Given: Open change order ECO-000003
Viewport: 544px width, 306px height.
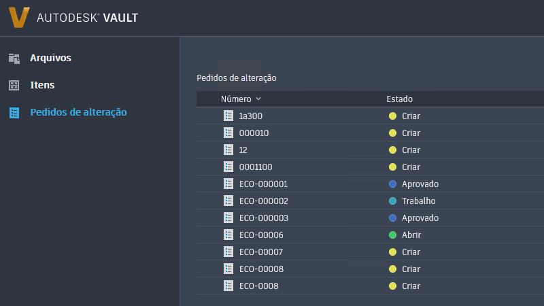Looking at the screenshot, I should coord(264,218).
